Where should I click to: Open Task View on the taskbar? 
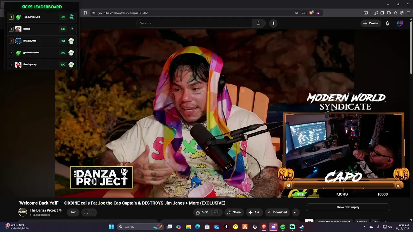click(169, 227)
